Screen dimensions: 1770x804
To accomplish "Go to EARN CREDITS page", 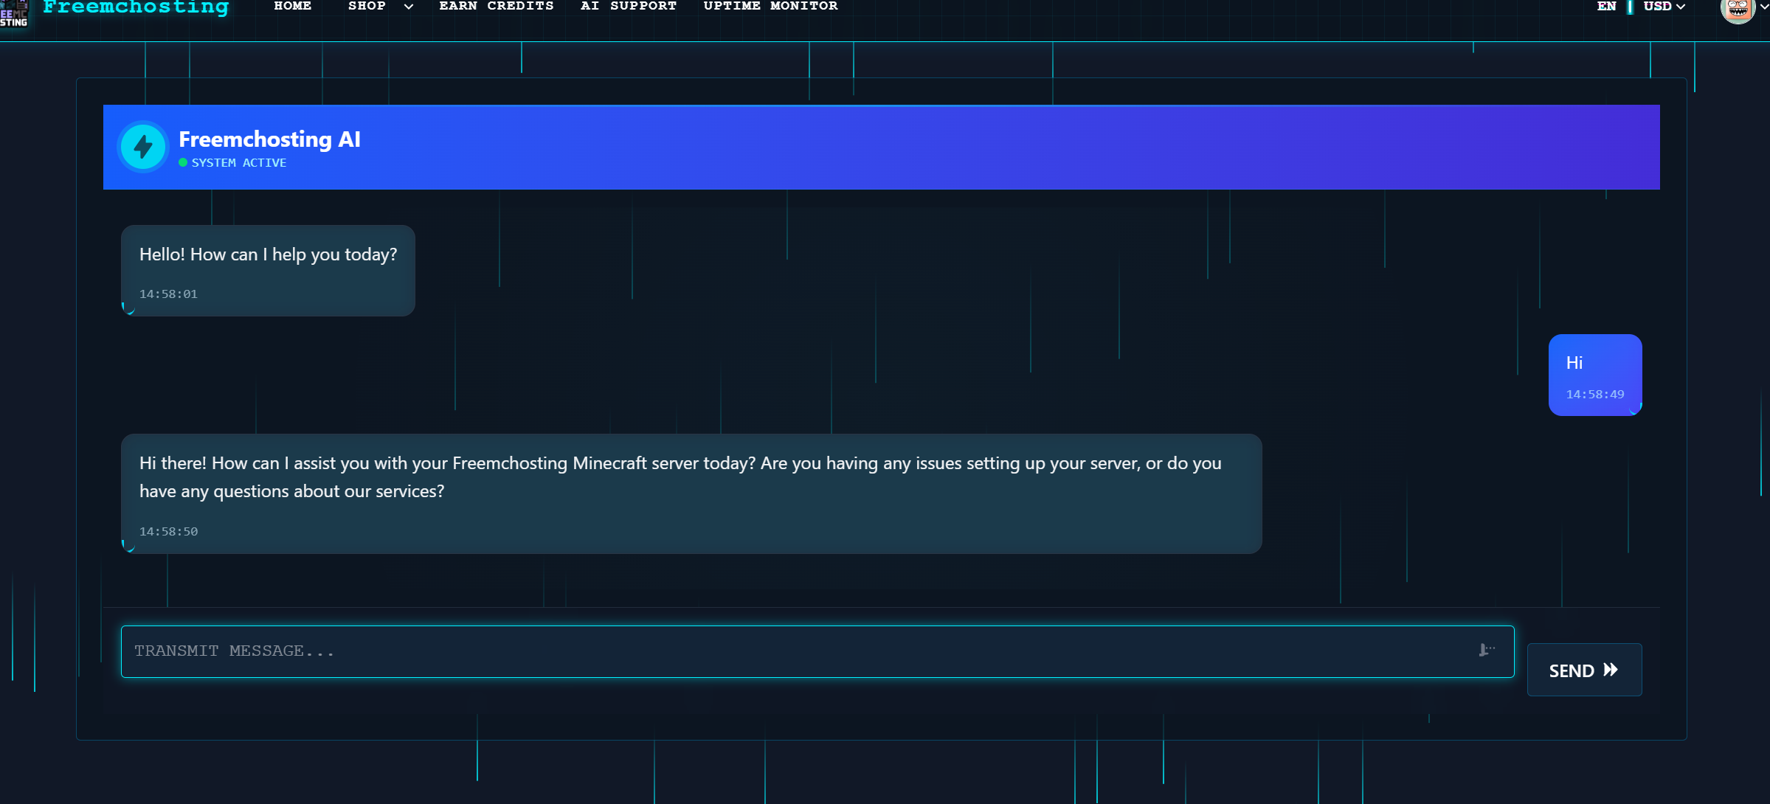I will [497, 6].
